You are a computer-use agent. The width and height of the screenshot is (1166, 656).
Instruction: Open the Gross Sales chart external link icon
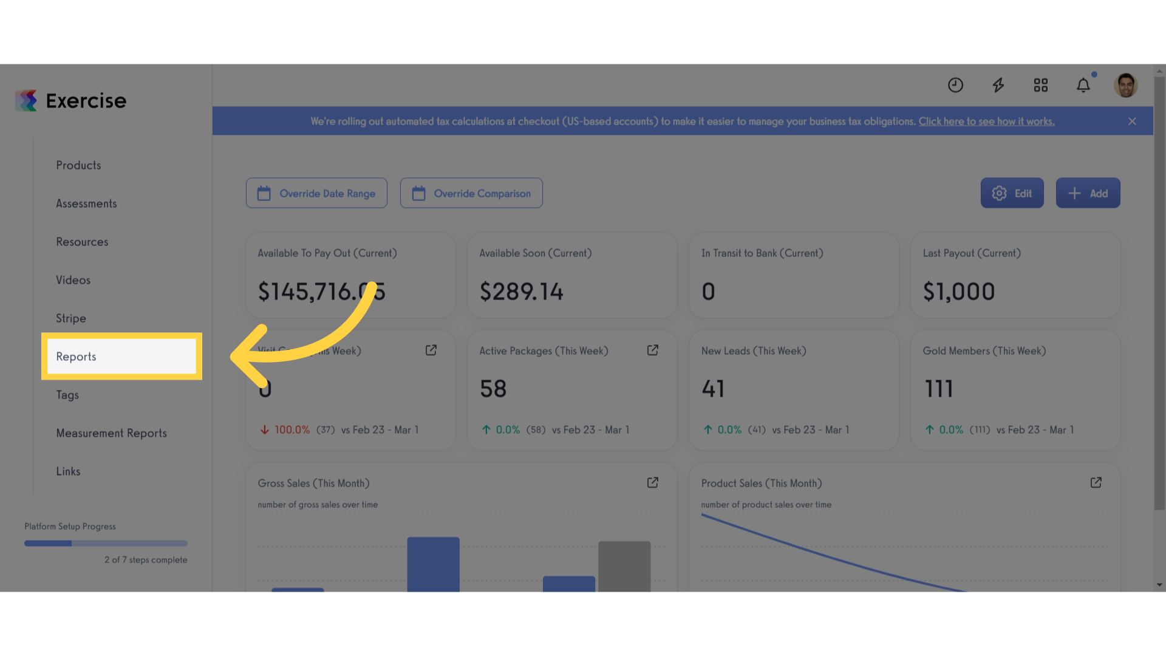coord(653,483)
